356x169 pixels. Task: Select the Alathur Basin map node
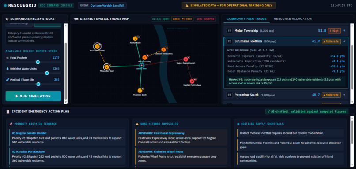[135, 39]
